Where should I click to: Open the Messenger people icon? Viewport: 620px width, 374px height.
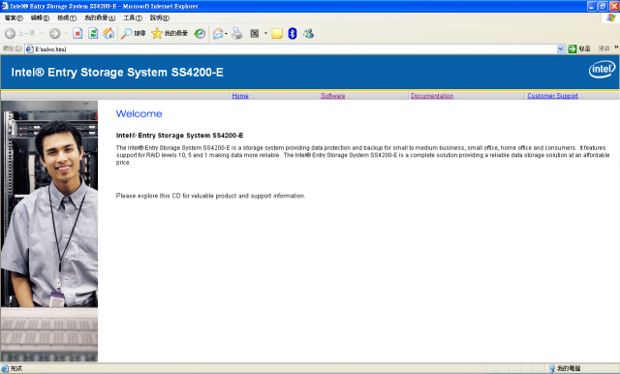click(308, 34)
